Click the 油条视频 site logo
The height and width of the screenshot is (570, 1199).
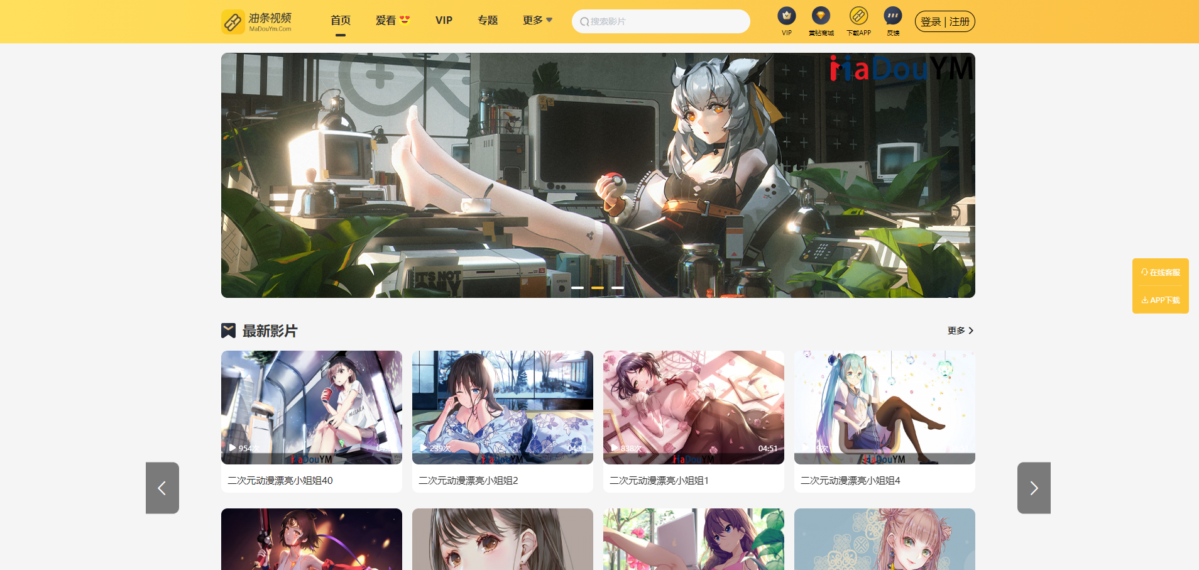[257, 21]
